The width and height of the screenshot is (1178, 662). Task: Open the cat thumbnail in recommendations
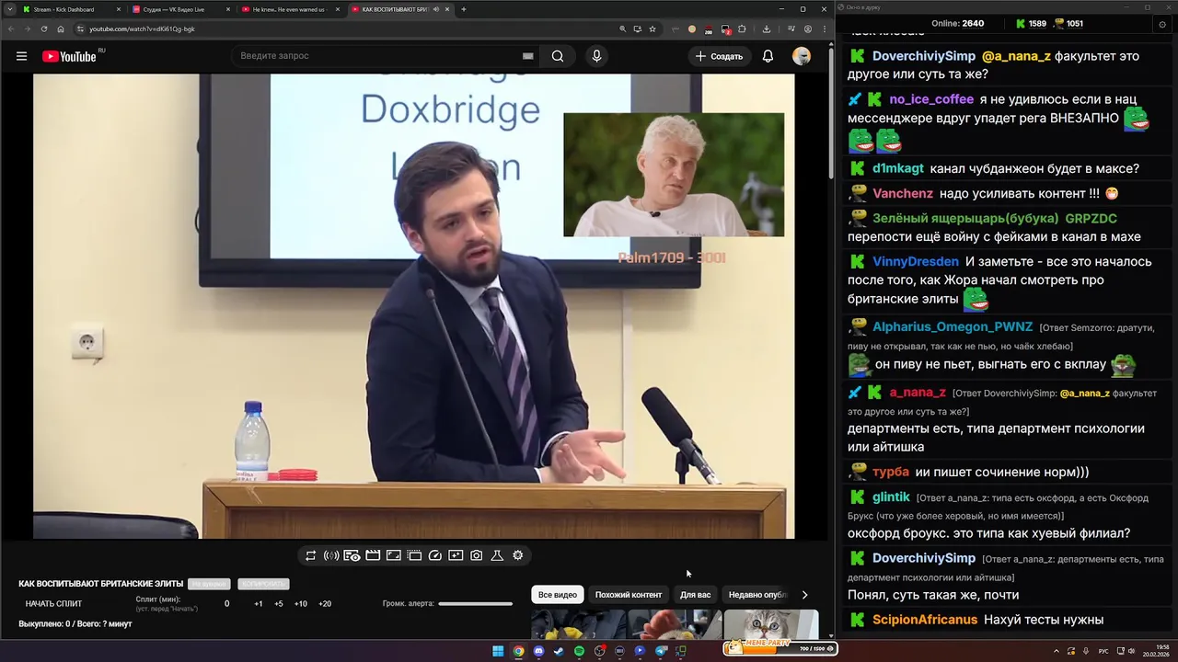click(770, 624)
